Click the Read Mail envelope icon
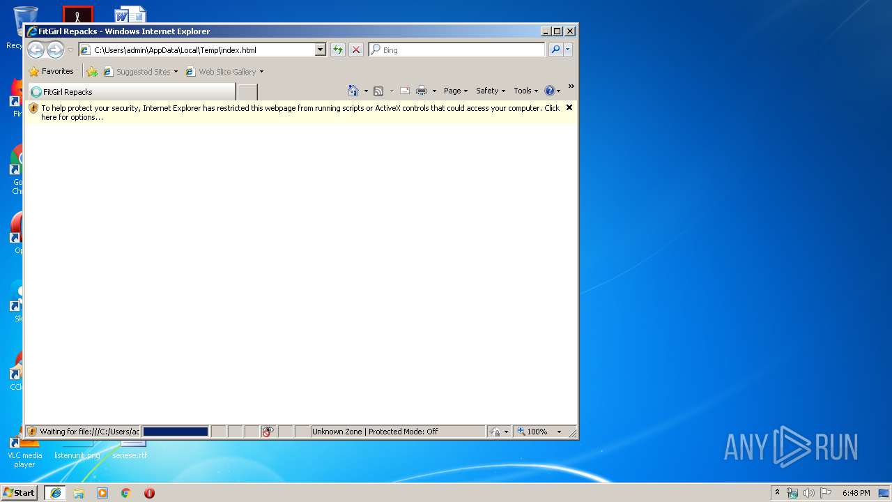This screenshot has height=502, width=892. pos(404,91)
